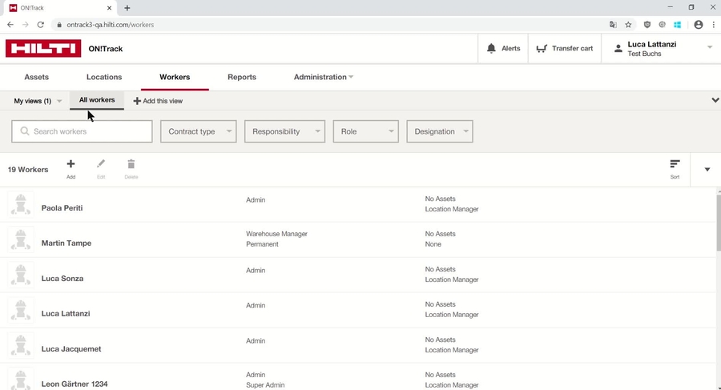Expand the arrow beside Sort
The width and height of the screenshot is (721, 390).
[707, 170]
